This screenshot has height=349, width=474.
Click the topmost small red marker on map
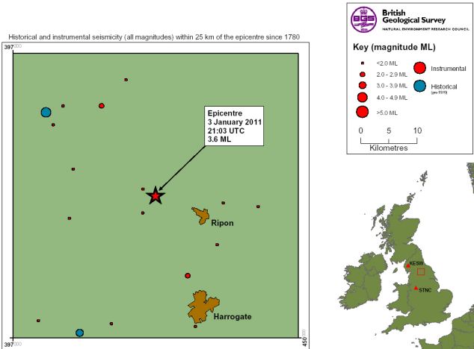126,80
